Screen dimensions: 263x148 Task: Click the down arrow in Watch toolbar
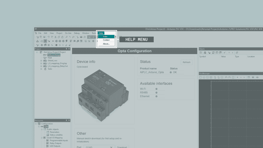pyautogui.click(x=233, y=53)
